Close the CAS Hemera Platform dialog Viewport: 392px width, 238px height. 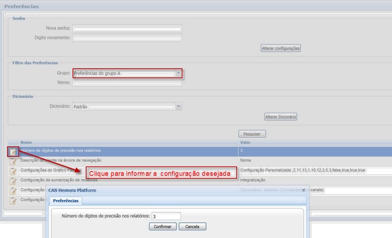tap(303, 190)
